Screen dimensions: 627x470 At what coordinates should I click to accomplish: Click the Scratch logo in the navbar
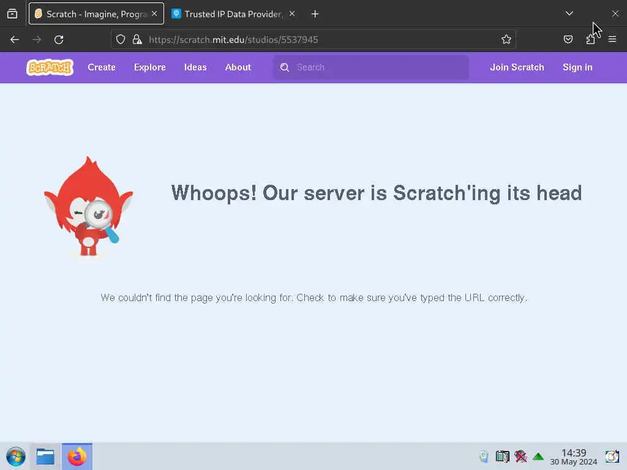pos(50,67)
